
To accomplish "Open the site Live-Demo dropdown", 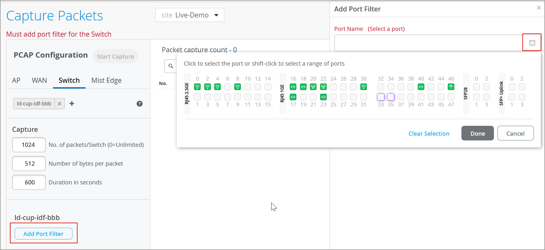I will 190,15.
